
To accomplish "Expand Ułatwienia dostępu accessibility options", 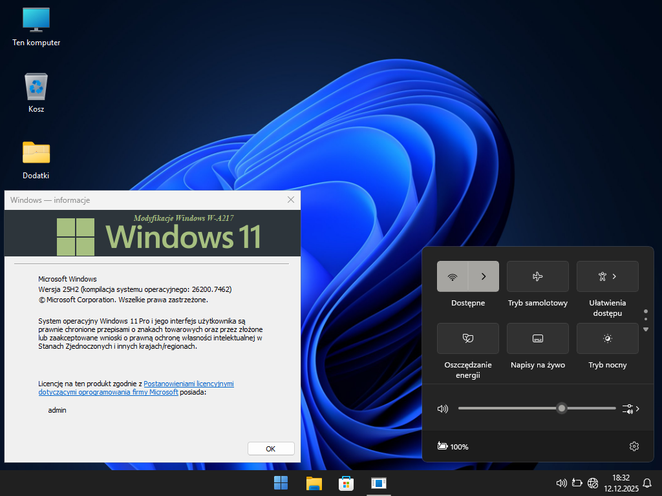I will pyautogui.click(x=607, y=276).
